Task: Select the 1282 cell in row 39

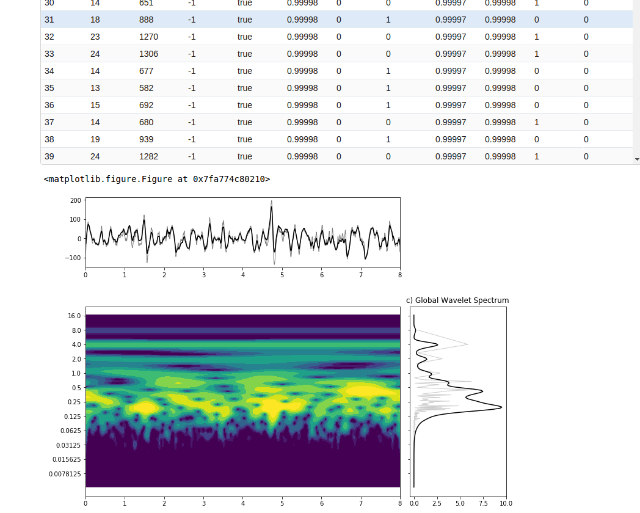Action: point(148,156)
